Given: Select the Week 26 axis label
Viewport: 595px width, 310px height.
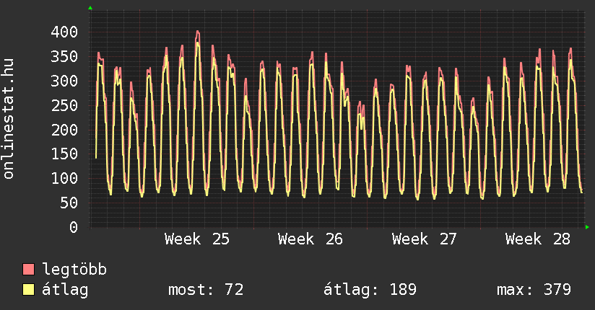Looking at the screenshot, I should click(x=310, y=239).
